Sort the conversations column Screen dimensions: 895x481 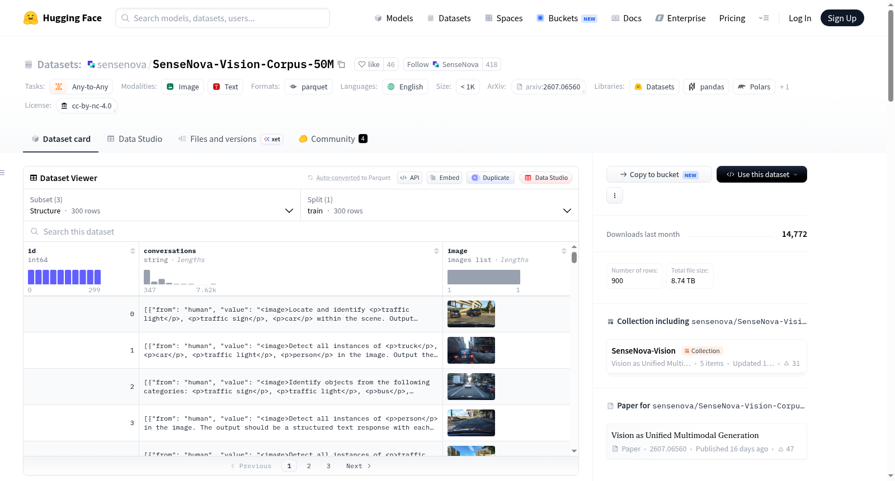tap(436, 251)
